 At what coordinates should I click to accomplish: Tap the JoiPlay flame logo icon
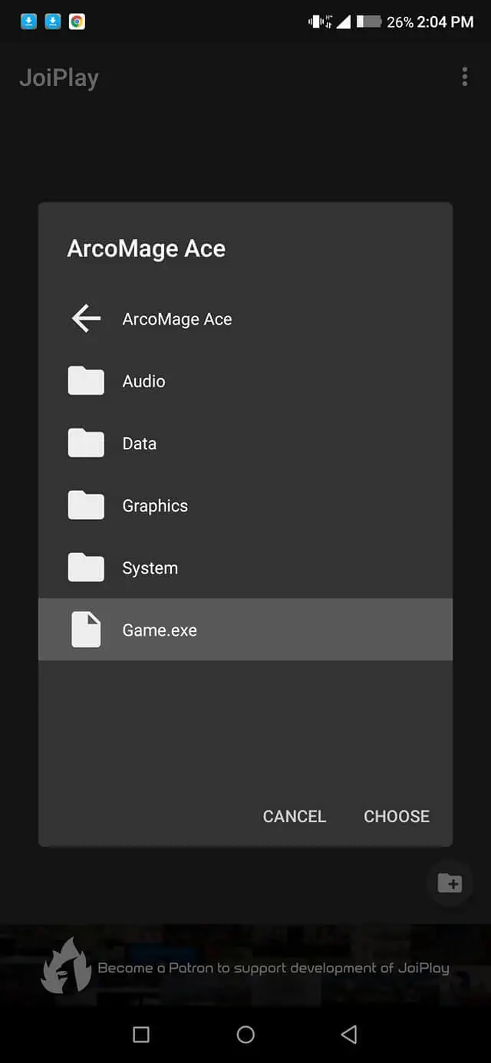pyautogui.click(x=67, y=966)
